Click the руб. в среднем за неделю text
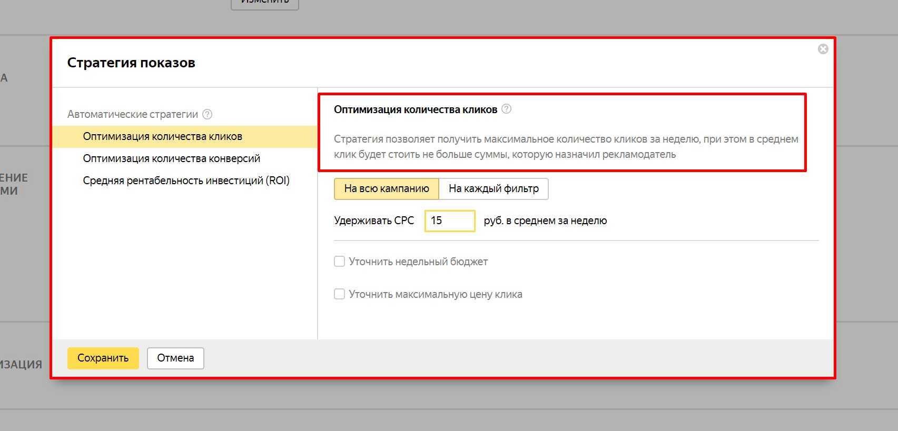 pos(545,220)
